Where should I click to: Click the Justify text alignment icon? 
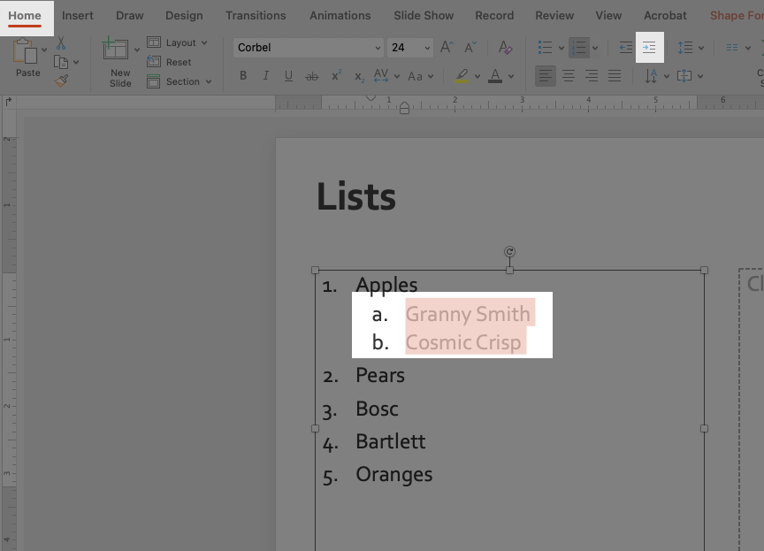click(615, 77)
